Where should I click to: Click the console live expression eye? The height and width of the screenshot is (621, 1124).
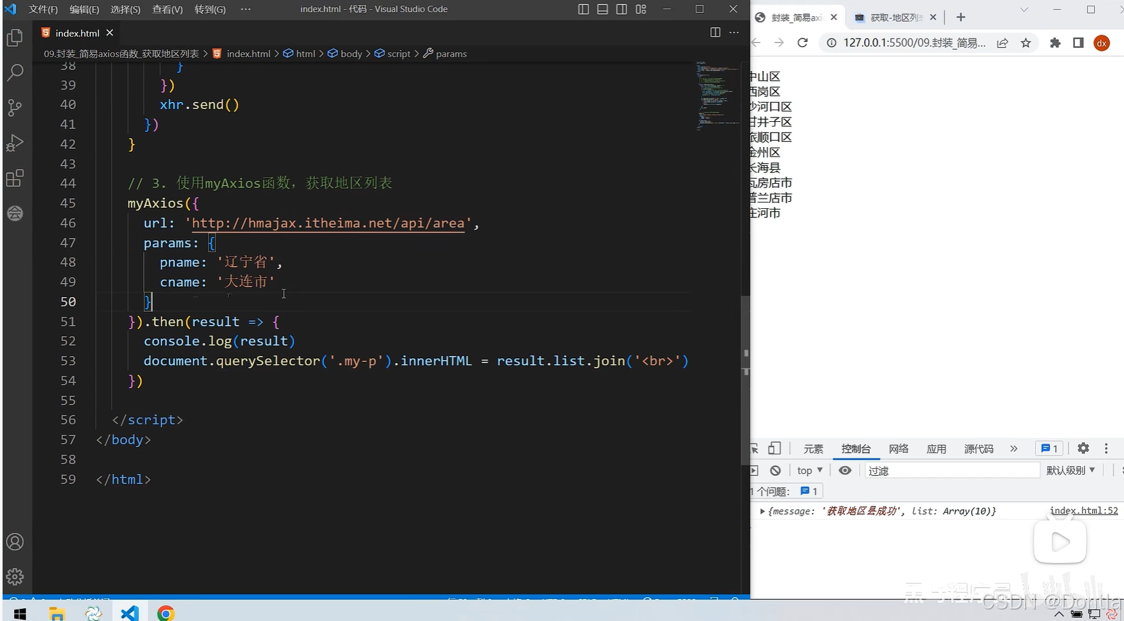[x=845, y=471]
